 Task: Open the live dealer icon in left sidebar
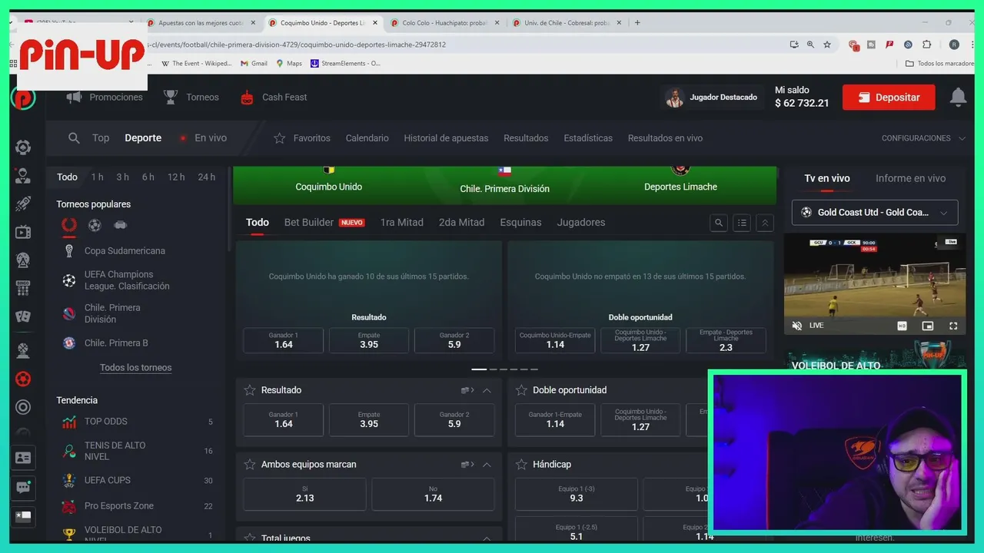(x=23, y=176)
